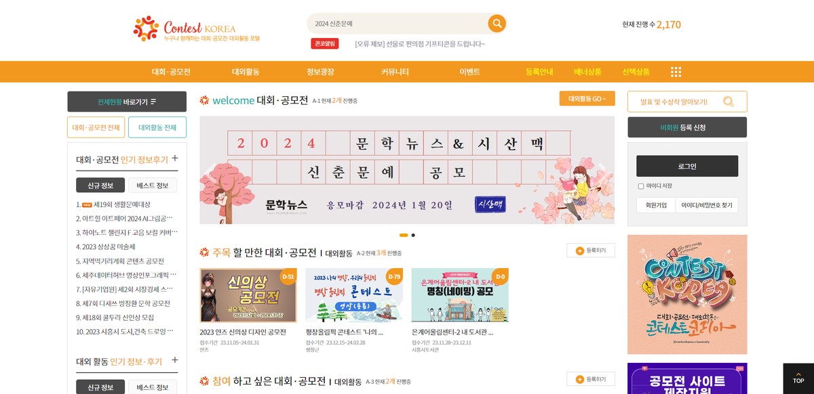
Task: Select the second banner slide dot
Action: tap(413, 235)
